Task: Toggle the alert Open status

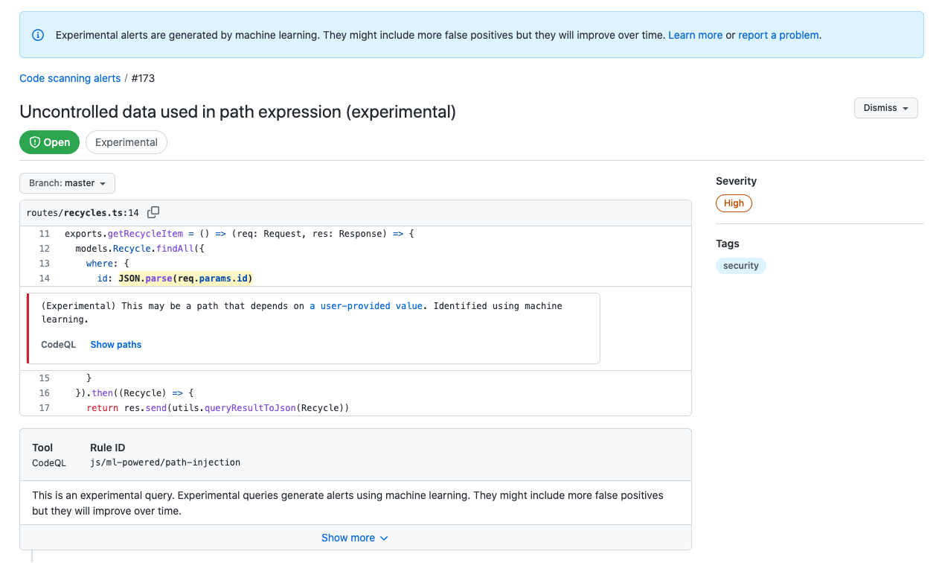Action: coord(49,141)
